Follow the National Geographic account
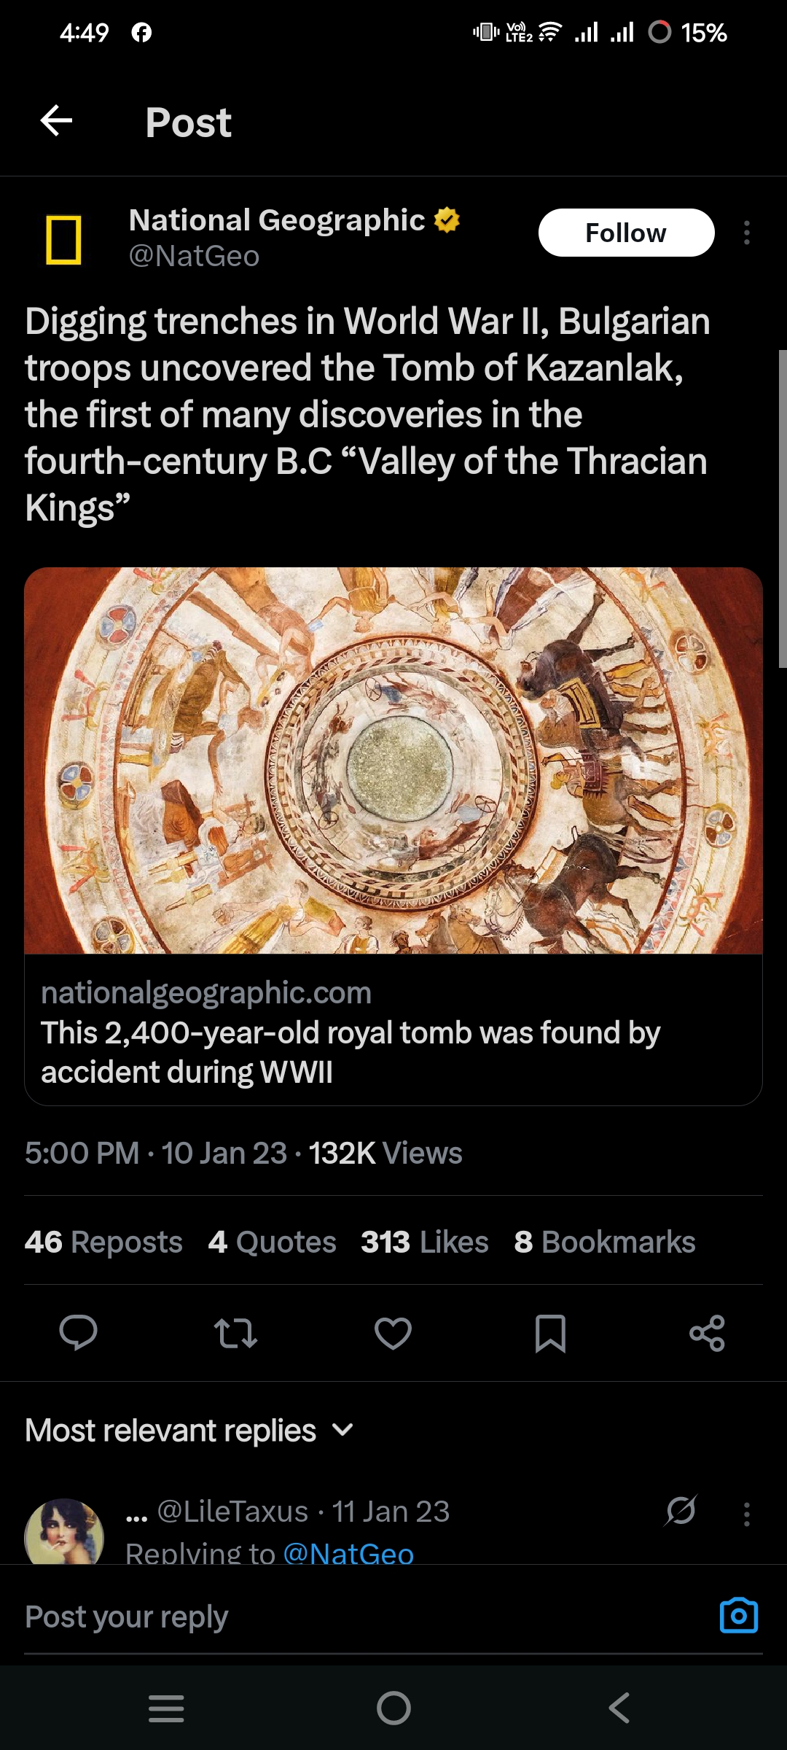Viewport: 787px width, 1750px height. [626, 233]
